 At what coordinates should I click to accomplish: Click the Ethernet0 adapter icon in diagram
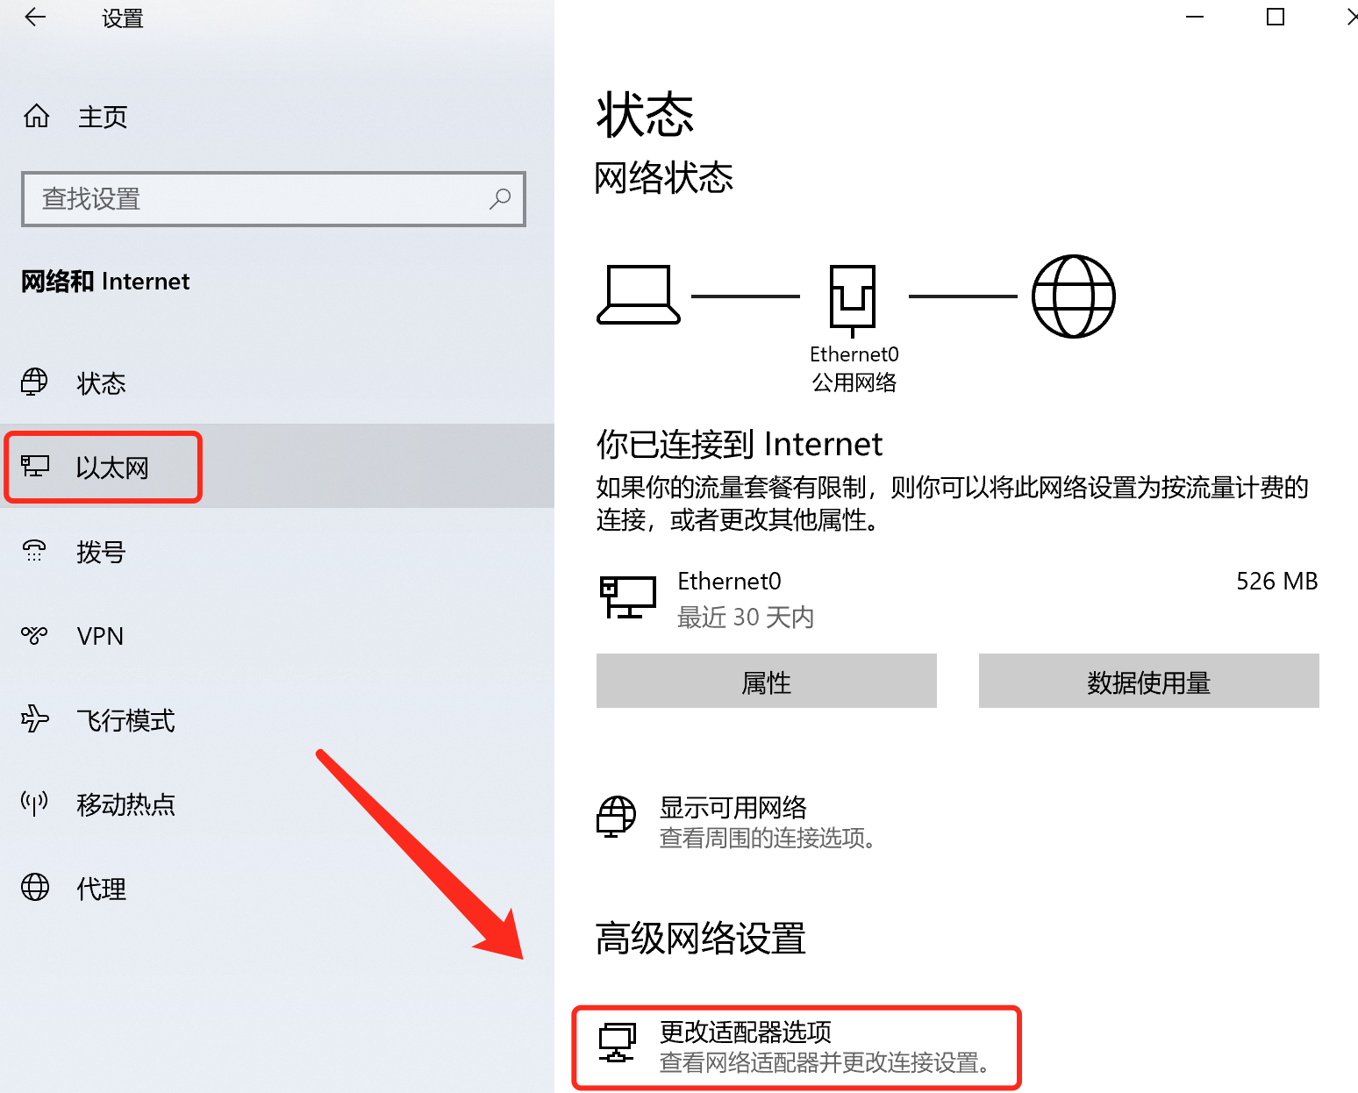tap(853, 300)
